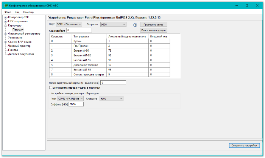
Task: Click the Поиск конфигурации button
Action: click(153, 30)
